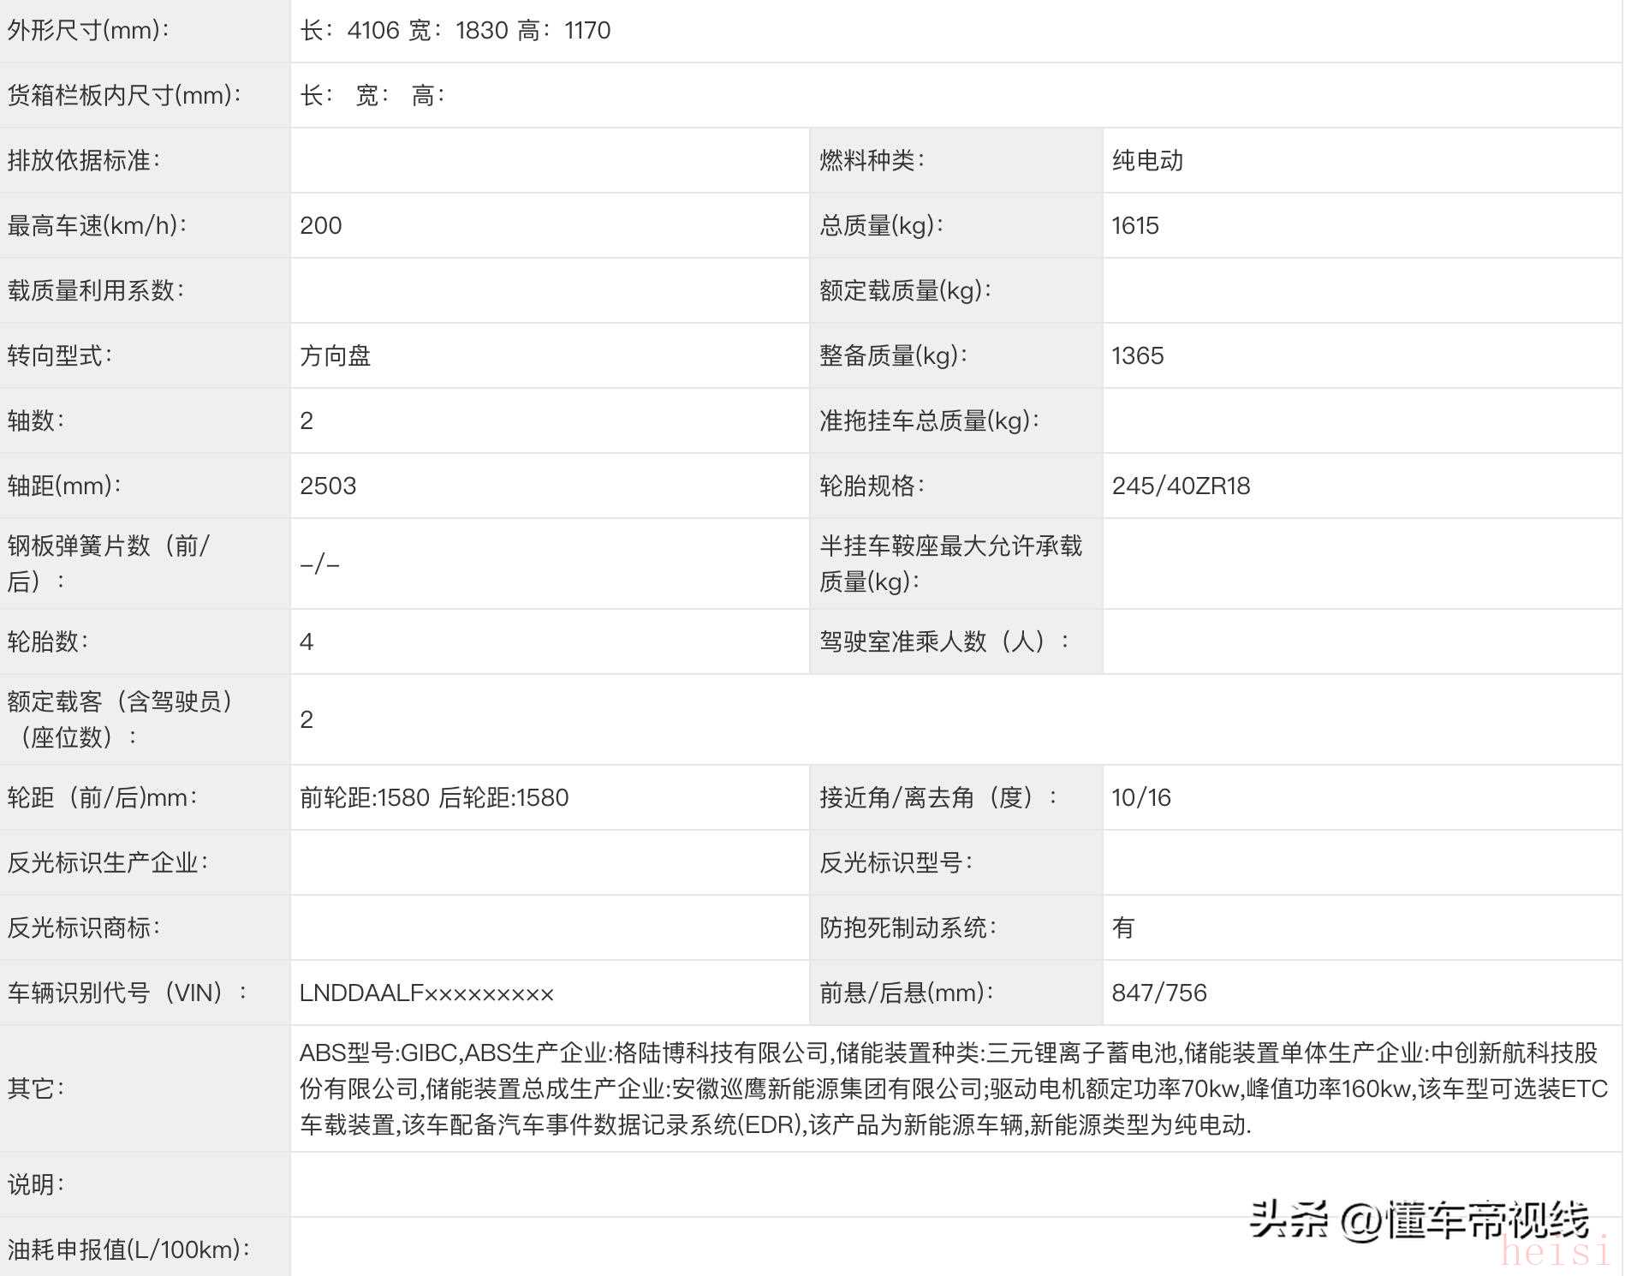Screen dimensions: 1625x1276
Task: Click the total mass value 1615
Action: (x=1135, y=225)
